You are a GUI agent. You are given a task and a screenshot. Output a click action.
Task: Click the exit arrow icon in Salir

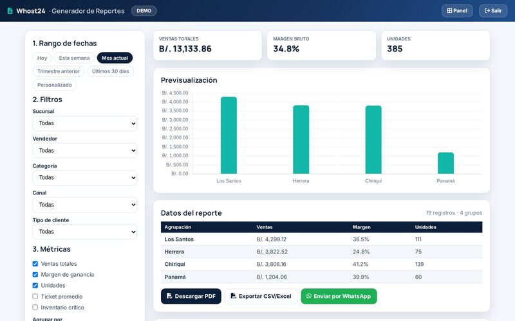[x=487, y=10]
